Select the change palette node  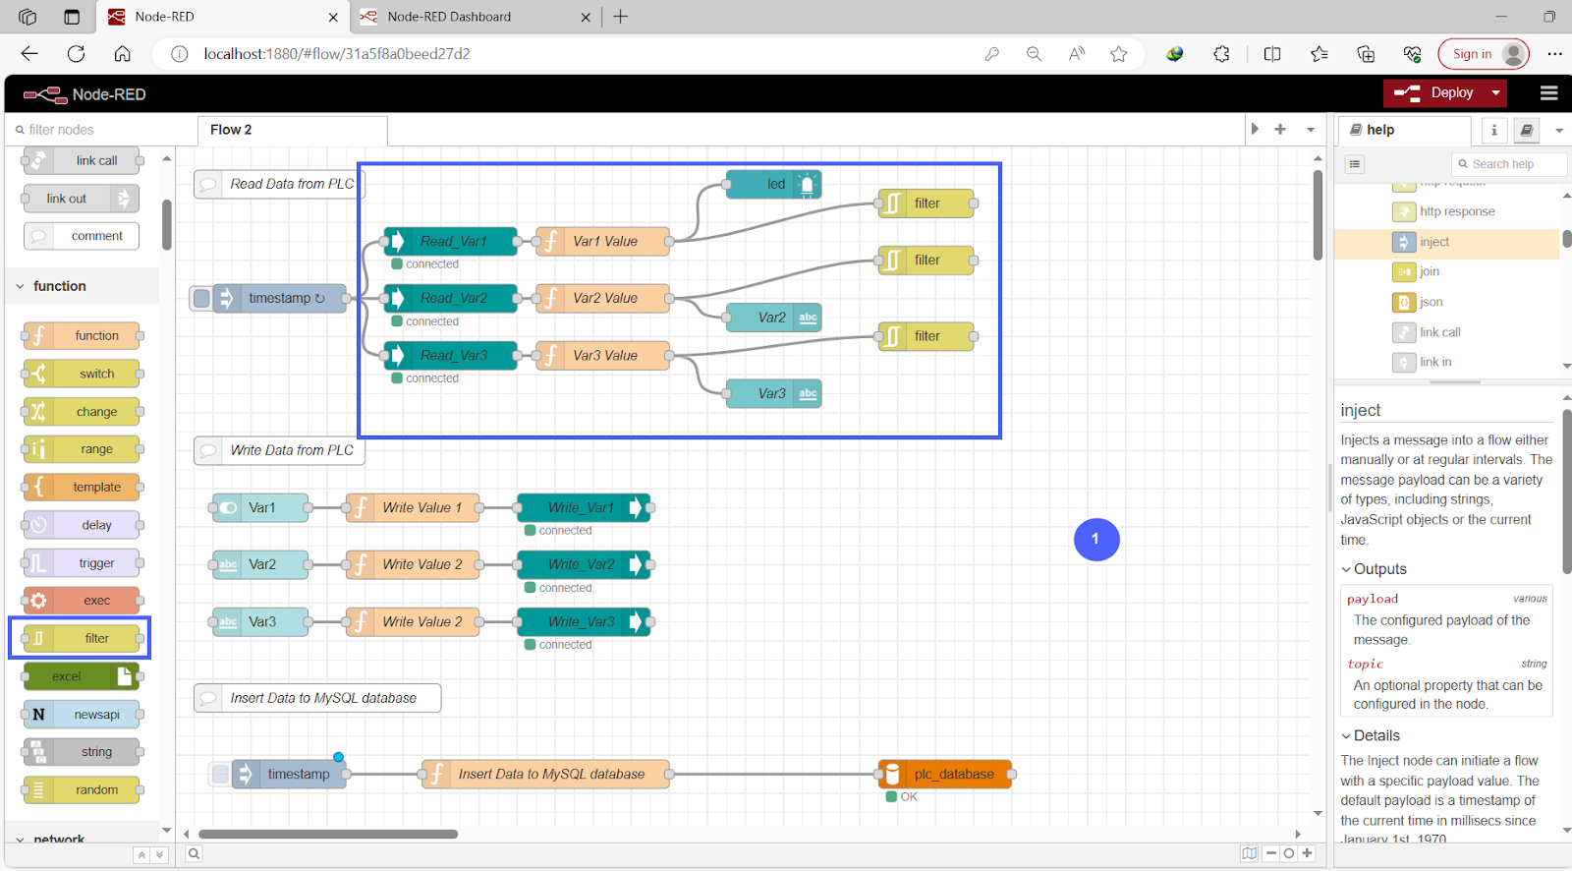tap(82, 412)
